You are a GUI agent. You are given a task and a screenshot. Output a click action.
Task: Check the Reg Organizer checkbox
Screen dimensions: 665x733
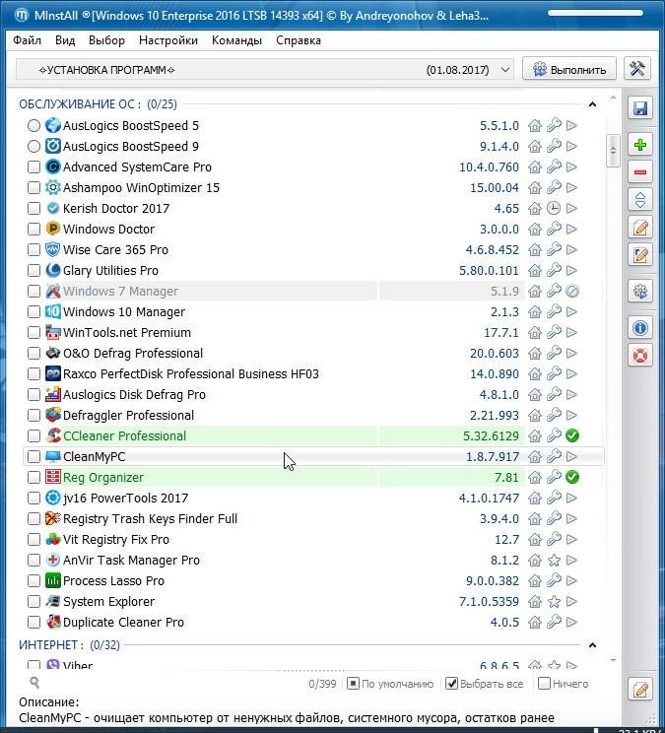[33, 477]
